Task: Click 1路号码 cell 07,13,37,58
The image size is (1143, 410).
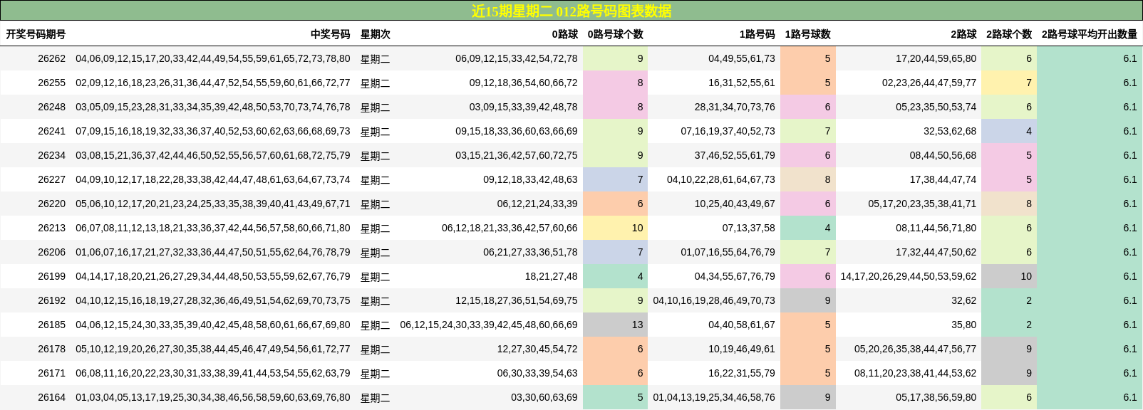Action: [x=749, y=228]
